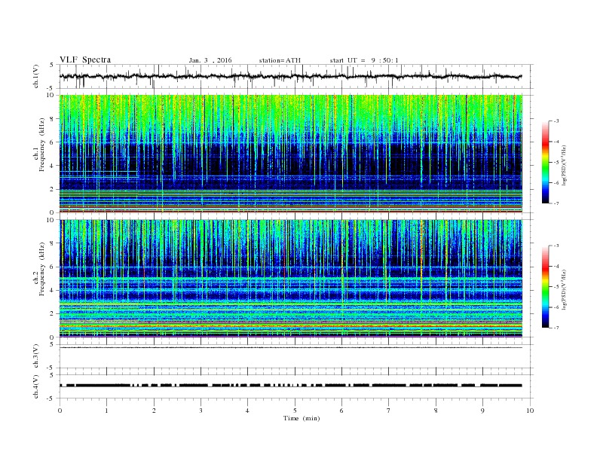Click the ch.3 flat line trace
The image size is (597, 461).
291,348
